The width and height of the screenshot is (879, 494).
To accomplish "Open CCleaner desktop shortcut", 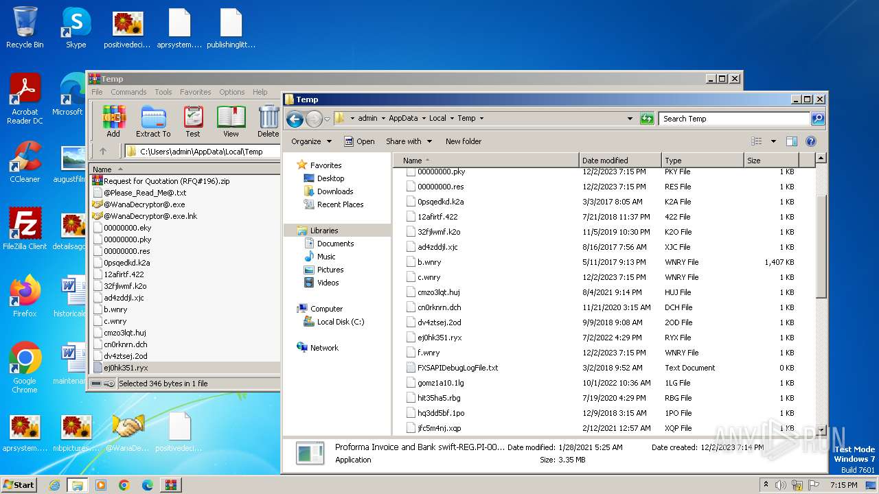I will coord(25,162).
